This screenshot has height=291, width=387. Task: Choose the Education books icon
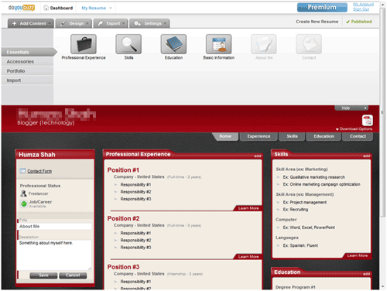tap(173, 44)
